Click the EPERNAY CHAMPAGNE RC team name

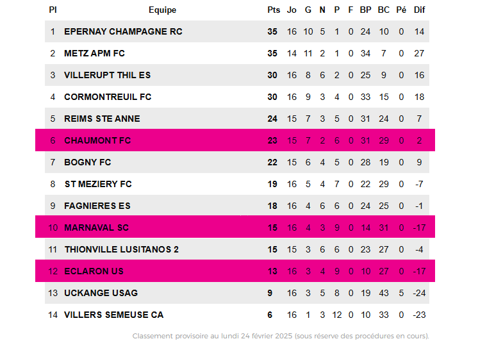123,31
